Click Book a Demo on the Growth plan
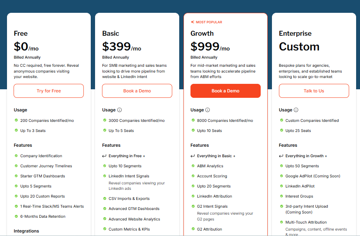 (x=225, y=90)
